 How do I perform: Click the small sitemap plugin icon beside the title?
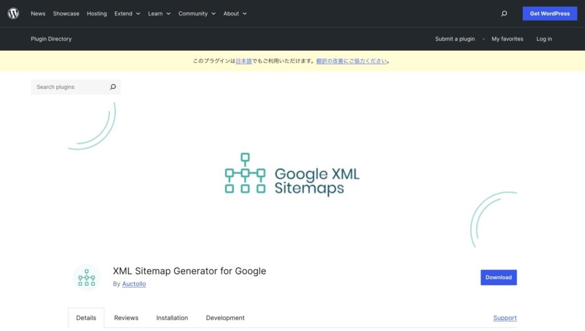[86, 277]
